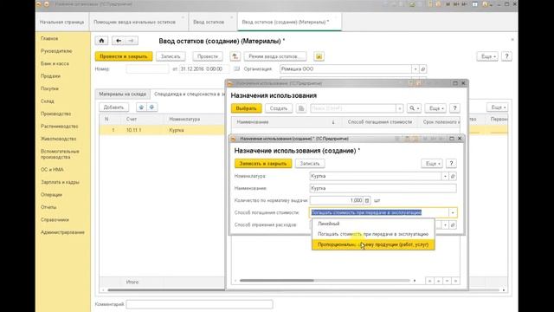Open Спецодежда и спецоснастка tab
This screenshot has height=312, width=554.
point(190,94)
